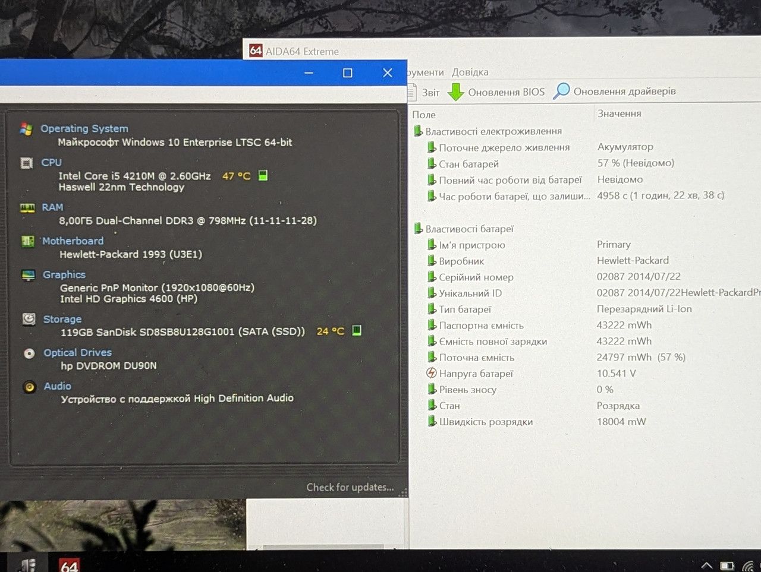Click Оновлення драйверів toolbar button
This screenshot has width=761, height=572.
point(615,91)
